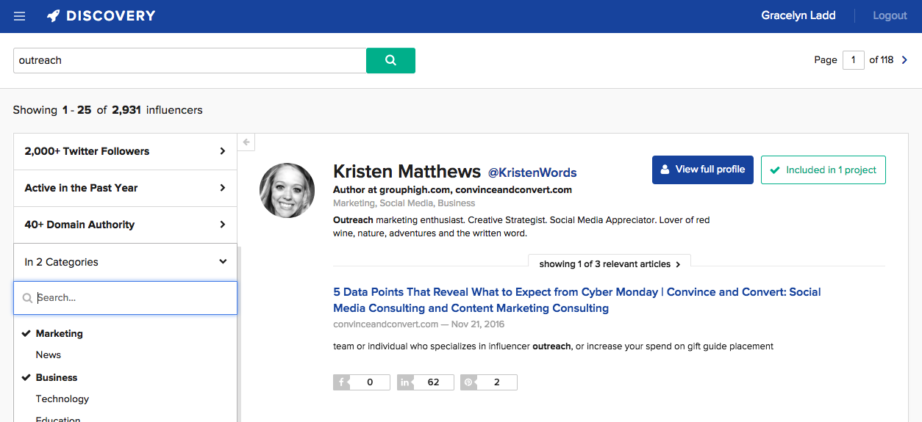Expand Active in the Past Year filter
Viewport: 922px width, 422px height.
point(126,188)
